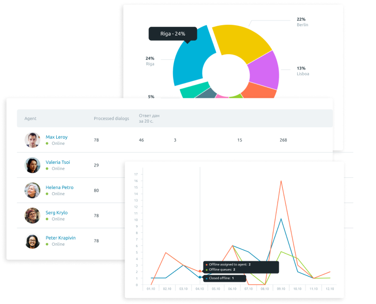Open Serg Krylo agent name link
Screen dimensions: 376x304
(56, 213)
